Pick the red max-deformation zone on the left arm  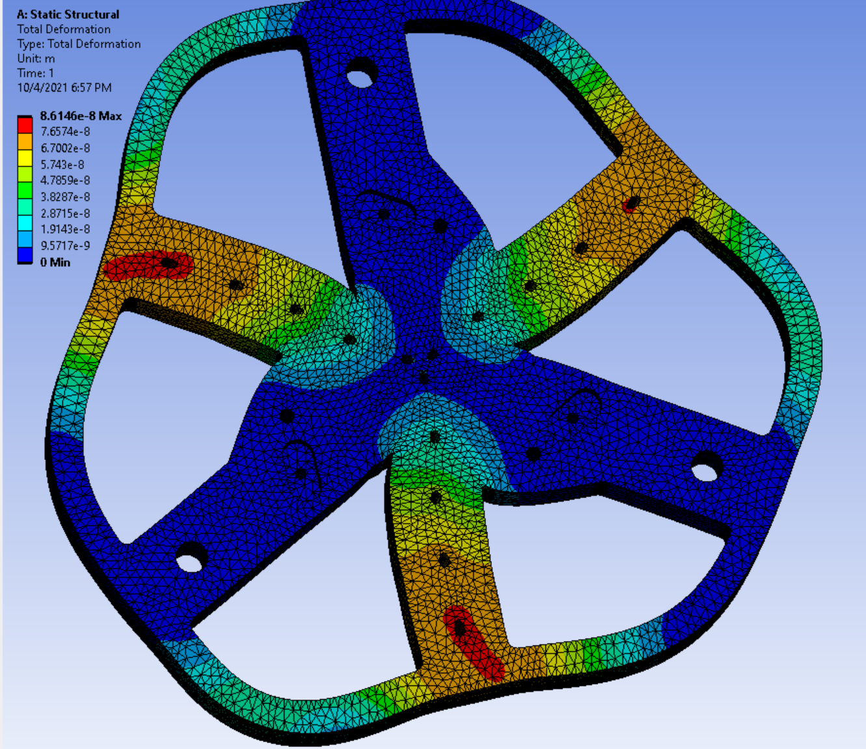[148, 265]
